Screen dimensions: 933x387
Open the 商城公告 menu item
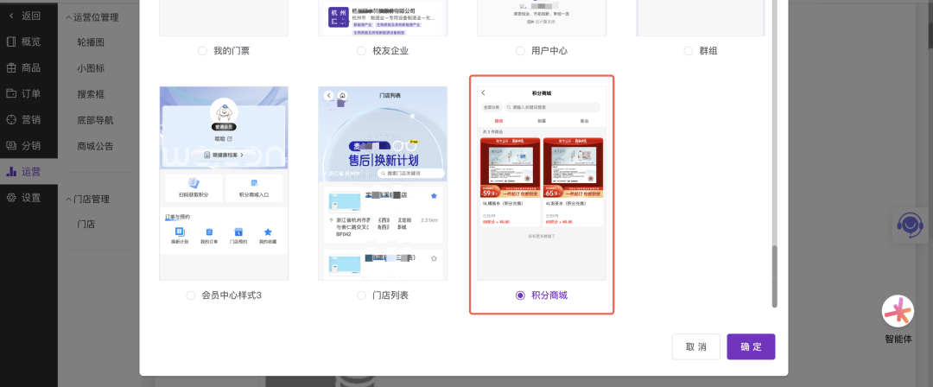[95, 146]
